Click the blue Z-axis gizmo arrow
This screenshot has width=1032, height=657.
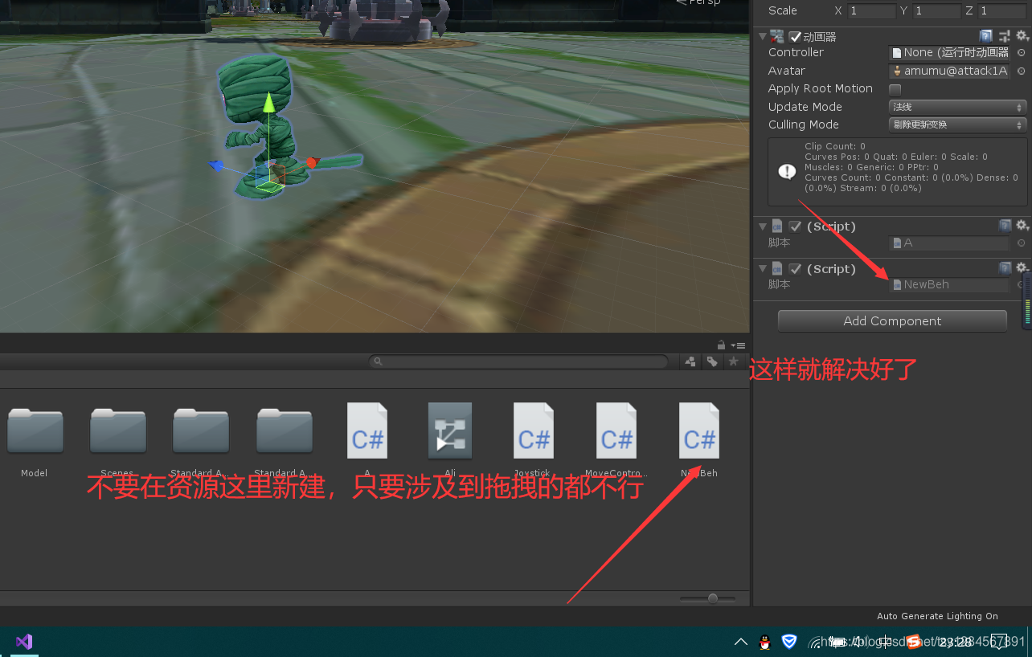[x=215, y=165]
